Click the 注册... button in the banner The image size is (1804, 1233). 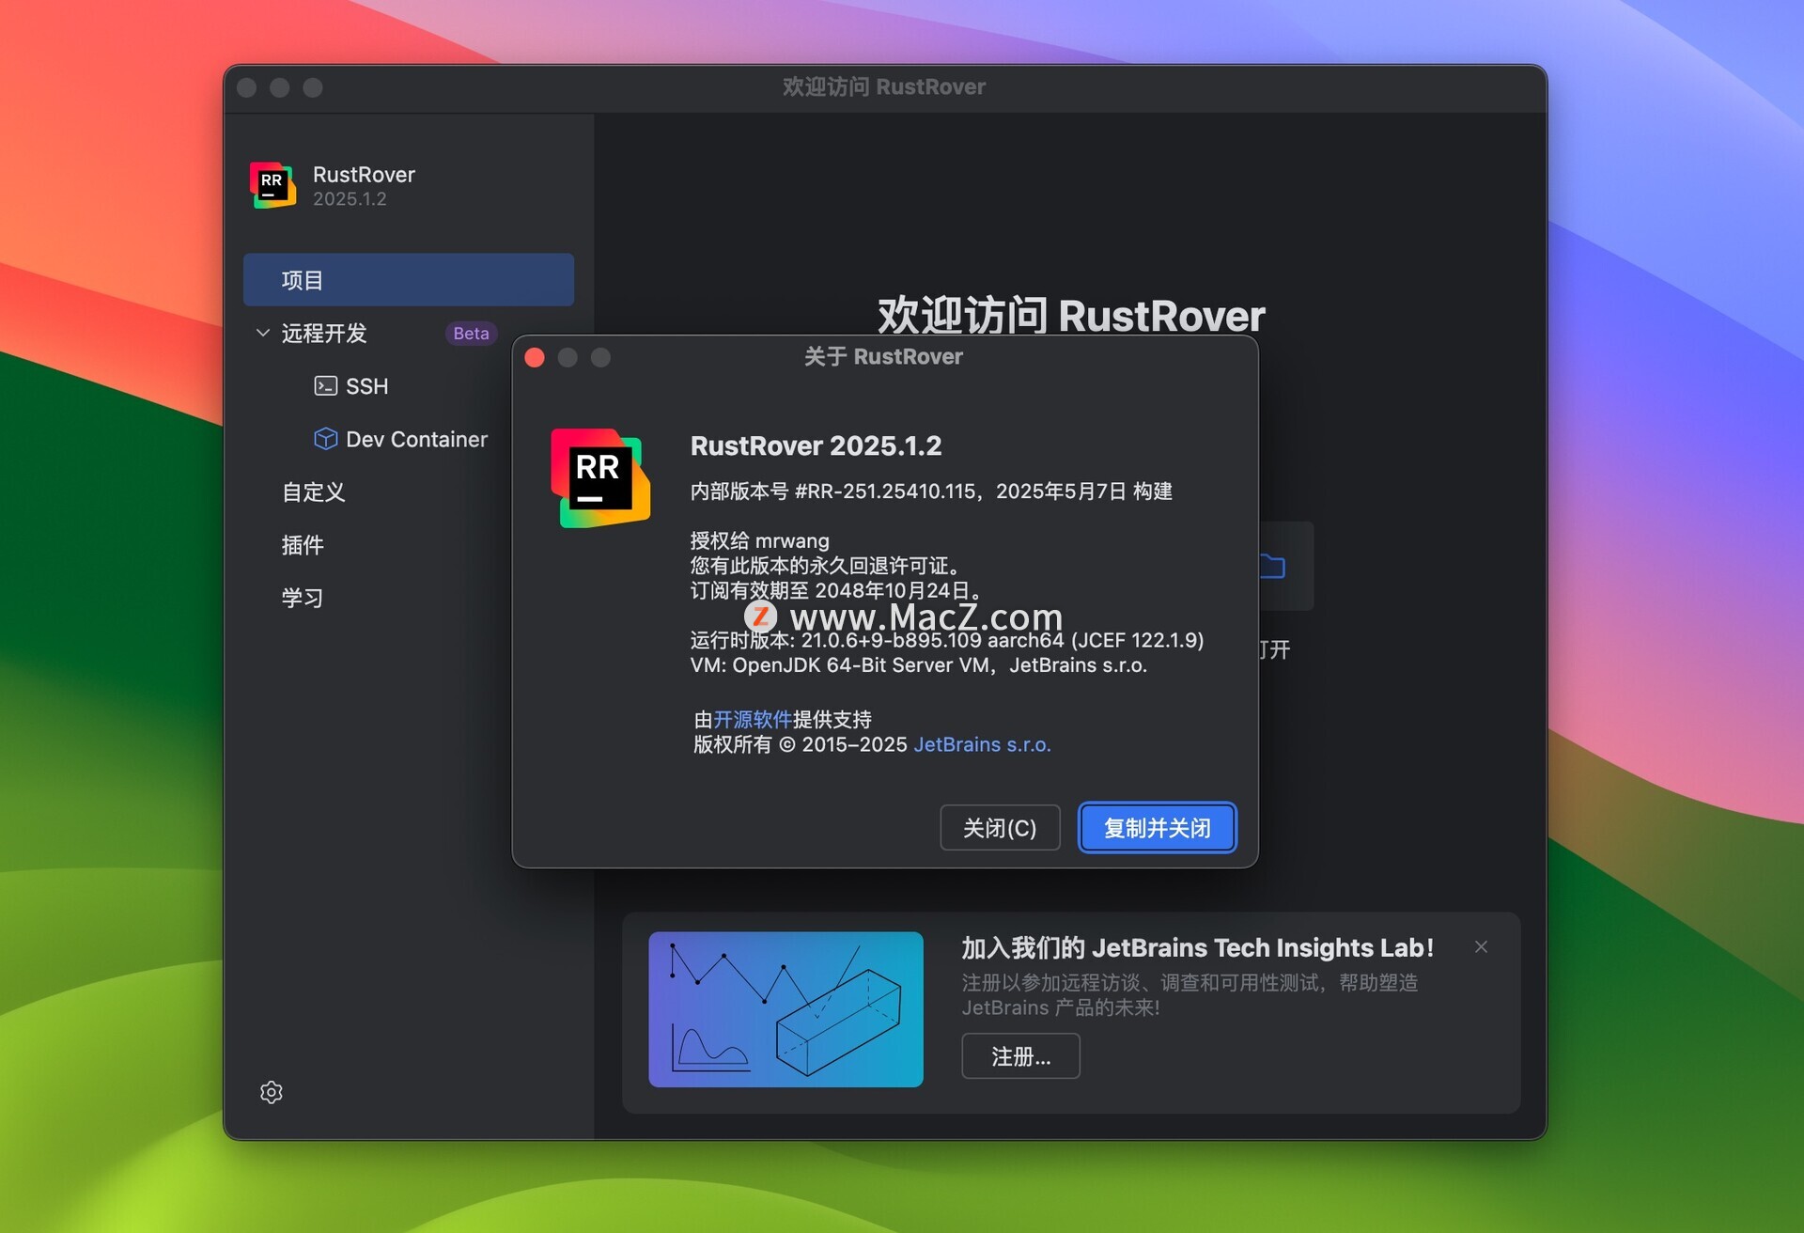(x=1020, y=1056)
